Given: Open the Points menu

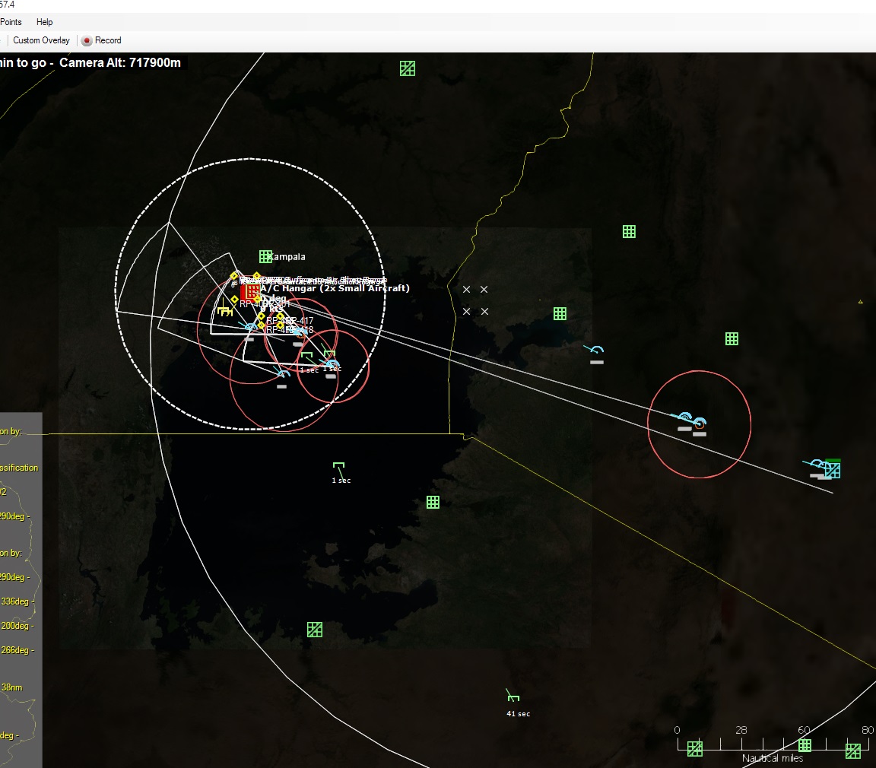Looking at the screenshot, I should pos(11,22).
